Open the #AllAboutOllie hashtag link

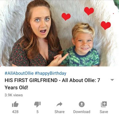click(19, 73)
